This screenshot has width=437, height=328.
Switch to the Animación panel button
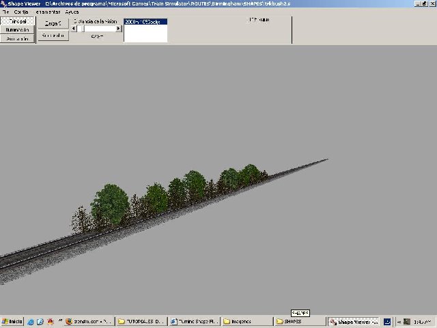18,39
